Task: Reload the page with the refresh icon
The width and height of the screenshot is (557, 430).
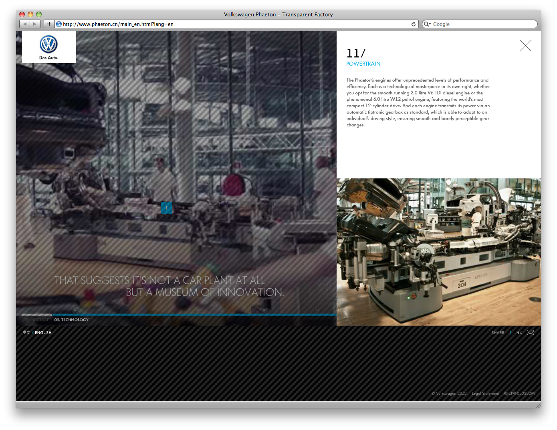Action: pos(414,24)
